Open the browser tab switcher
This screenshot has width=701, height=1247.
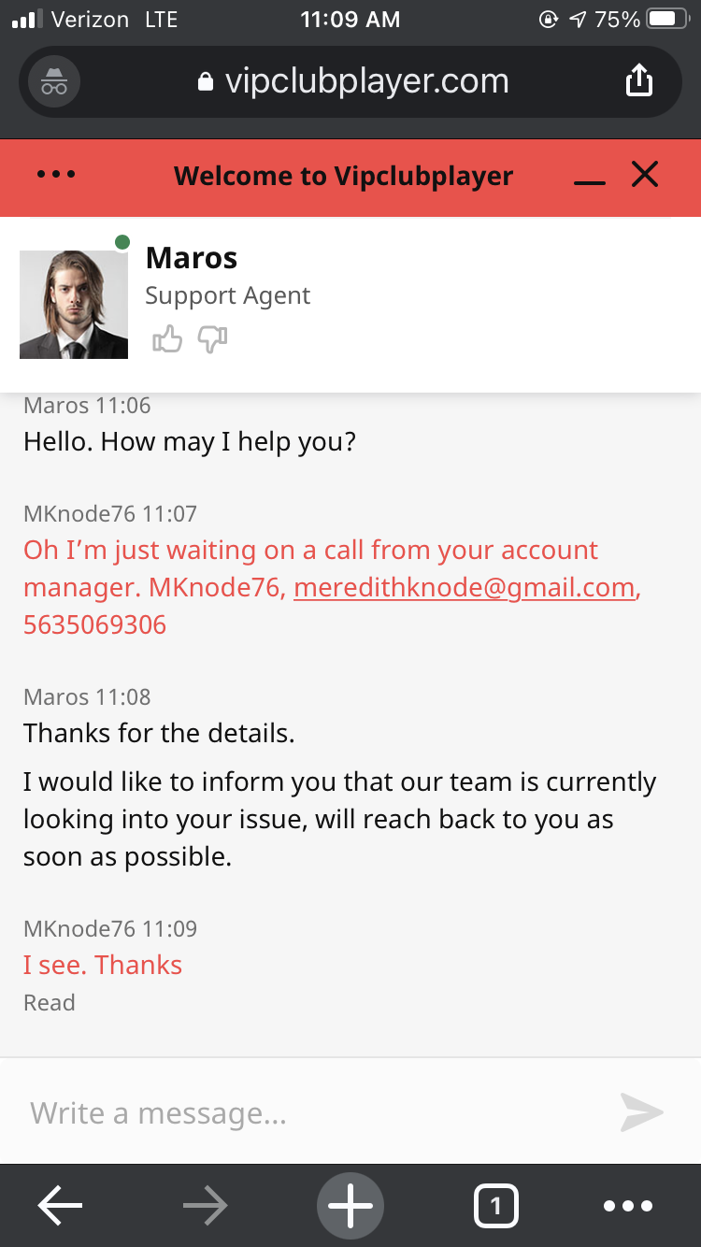tap(495, 1207)
